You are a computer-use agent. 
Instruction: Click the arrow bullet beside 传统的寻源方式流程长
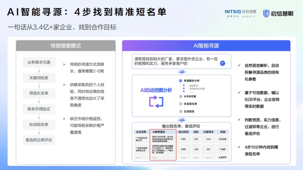click(64, 64)
